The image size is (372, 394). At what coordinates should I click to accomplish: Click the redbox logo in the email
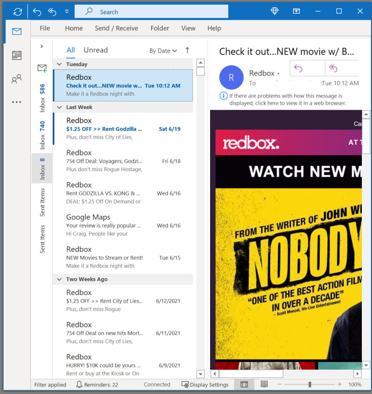click(251, 143)
